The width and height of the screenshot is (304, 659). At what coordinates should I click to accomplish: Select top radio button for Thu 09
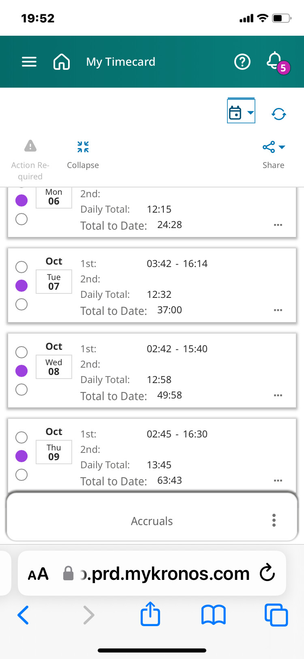point(21,437)
